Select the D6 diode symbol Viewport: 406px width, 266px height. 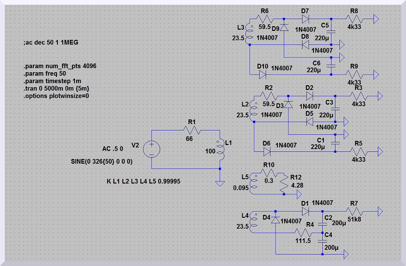(266, 151)
